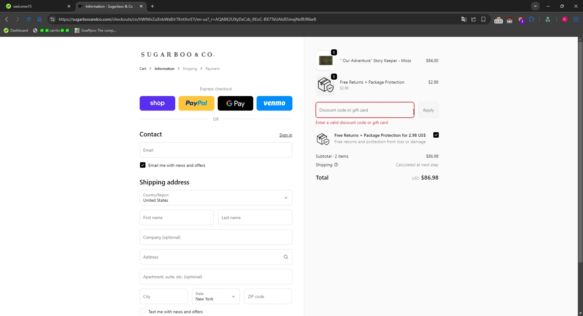This screenshot has width=583, height=316.
Task: Check out with PayPal
Action: [196, 103]
